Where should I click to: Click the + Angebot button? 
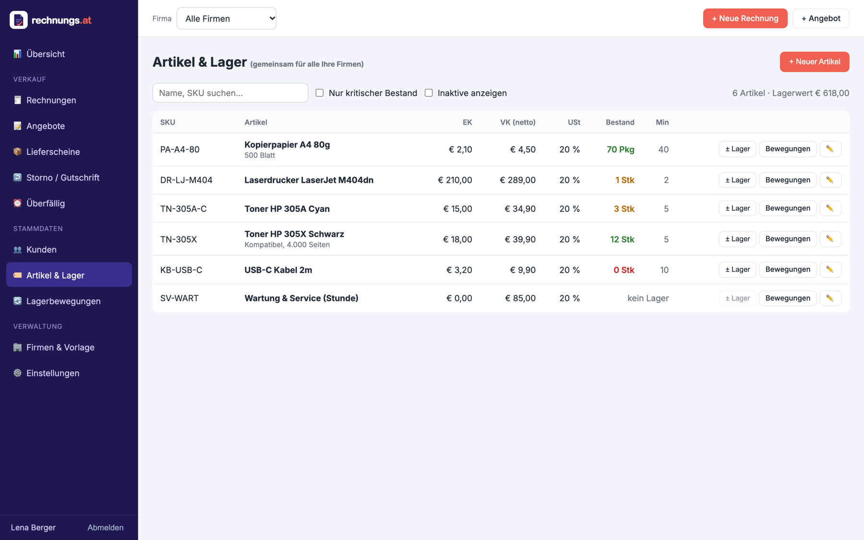click(821, 18)
